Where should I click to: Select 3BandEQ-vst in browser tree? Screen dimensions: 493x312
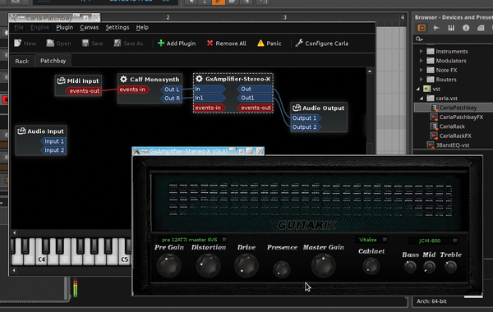[x=448, y=145]
